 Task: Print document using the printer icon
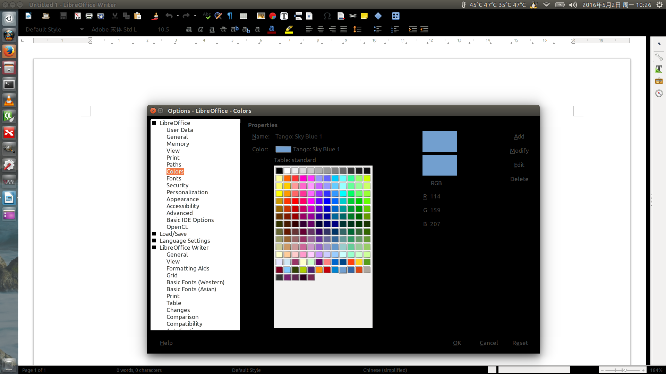pos(89,16)
